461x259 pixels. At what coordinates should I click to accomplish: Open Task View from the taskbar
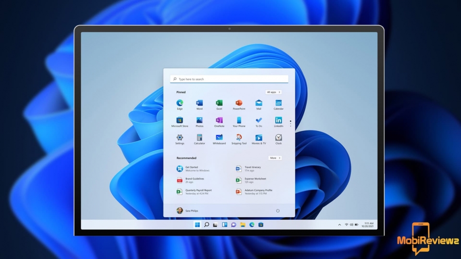(215, 225)
